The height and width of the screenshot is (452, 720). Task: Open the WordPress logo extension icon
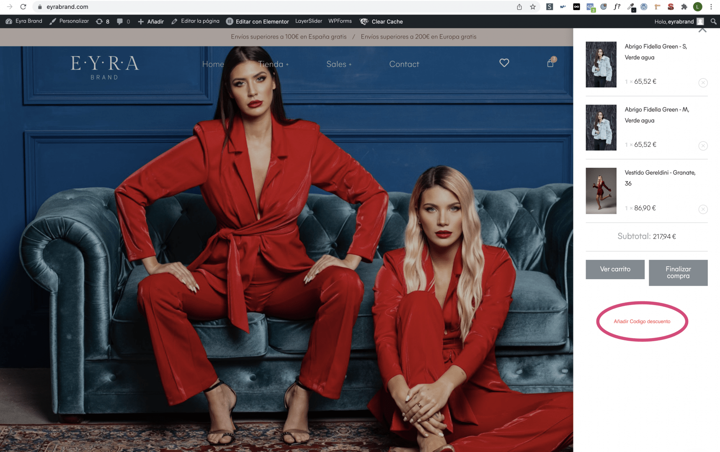(x=644, y=7)
